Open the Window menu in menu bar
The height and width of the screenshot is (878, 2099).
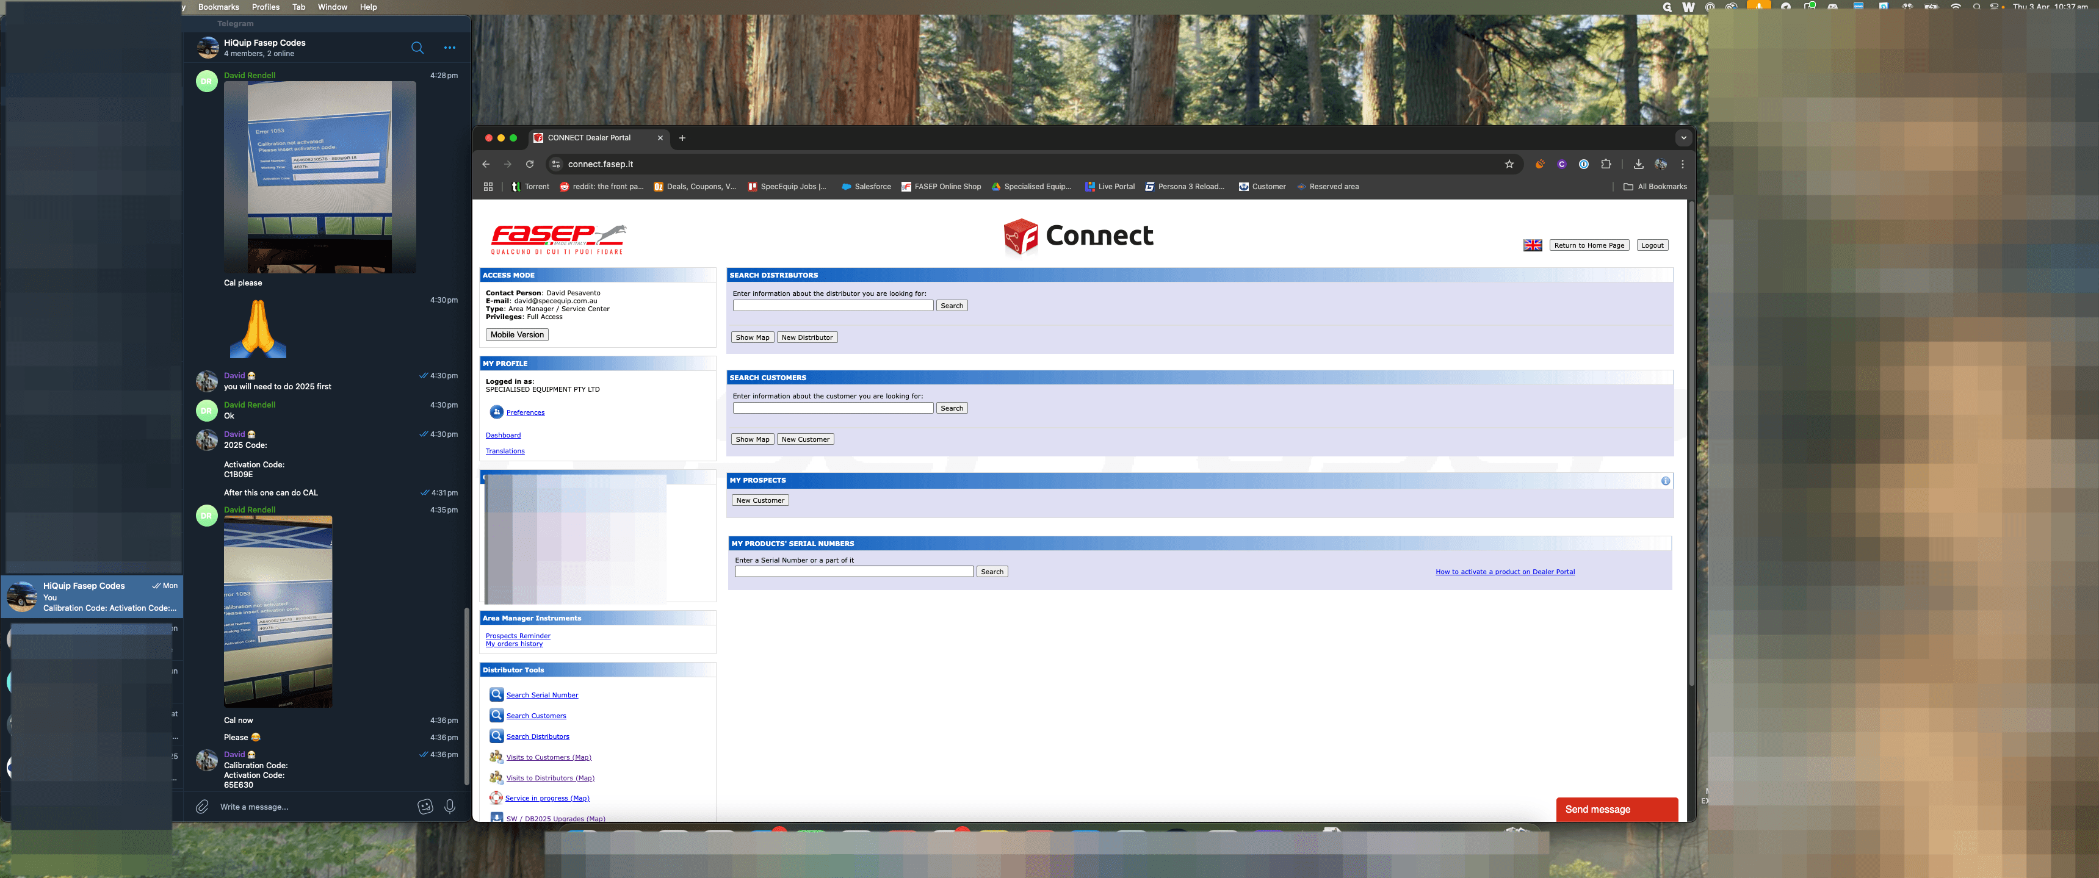pos(333,7)
